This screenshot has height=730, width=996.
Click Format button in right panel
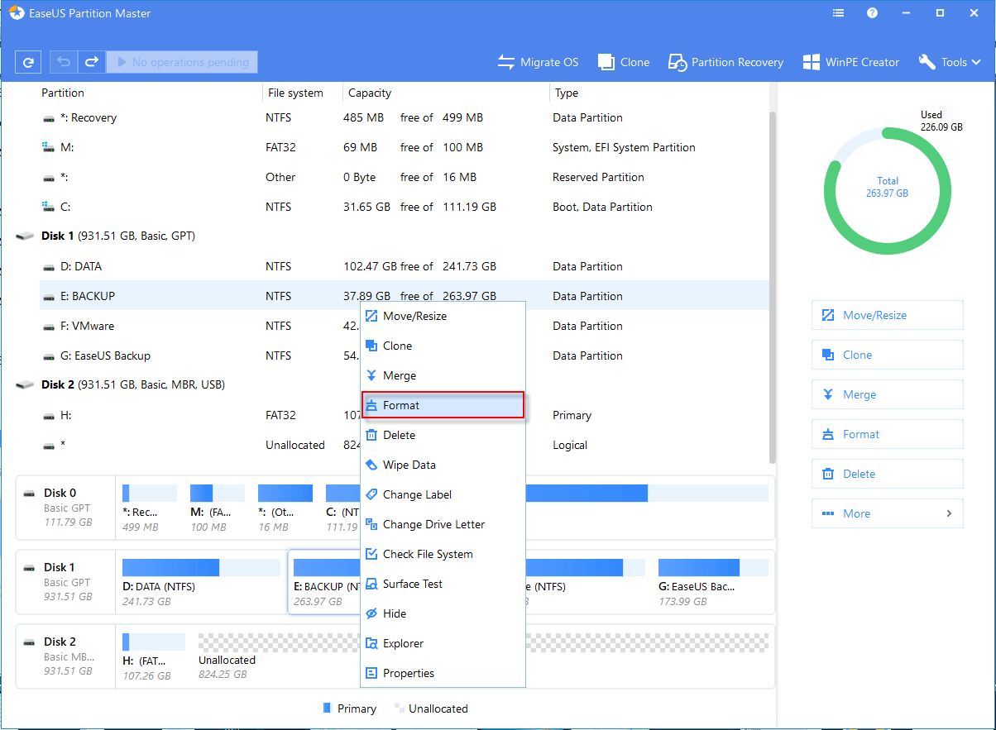[888, 434]
